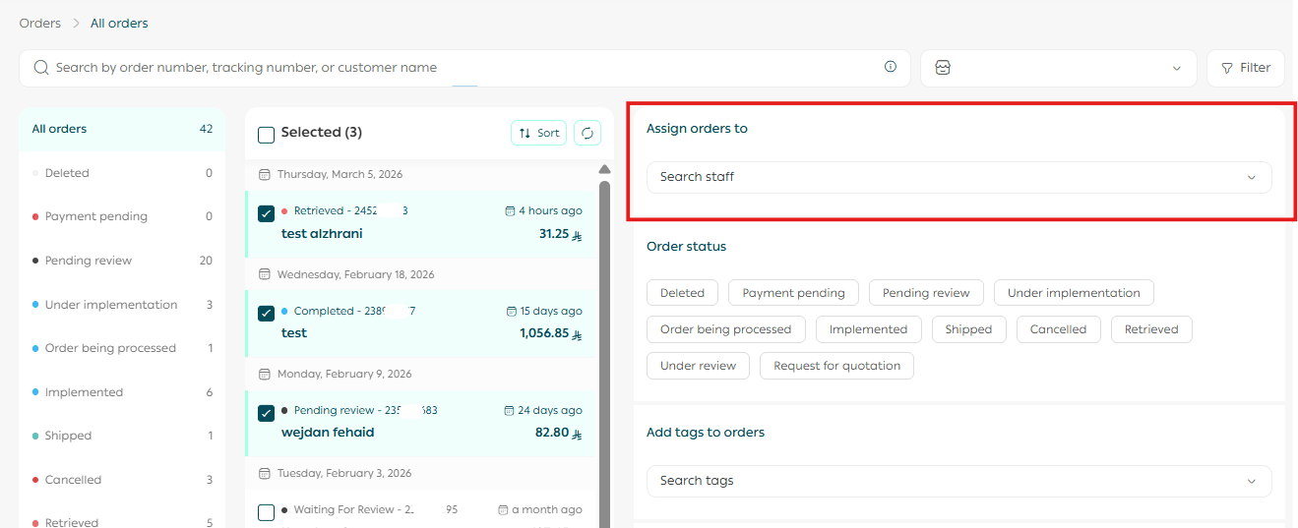Screen dimensions: 1298x528
Task: Click the calendar icon beside Wednesday, February 18, 2026
Action: 264,275
